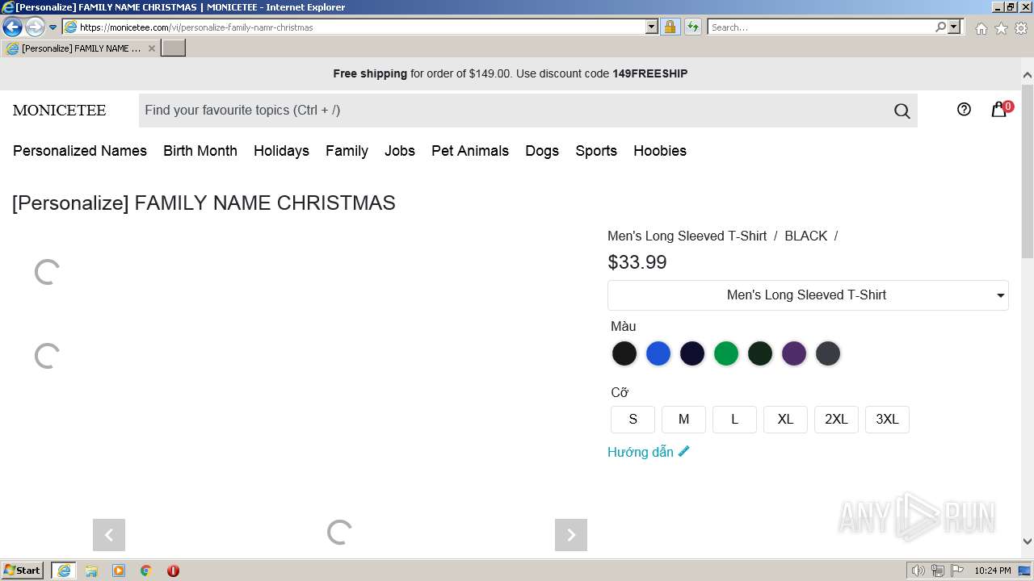Viewport: 1034px width, 581px height.
Task: Open the Hoobies menu
Action: 660,151
